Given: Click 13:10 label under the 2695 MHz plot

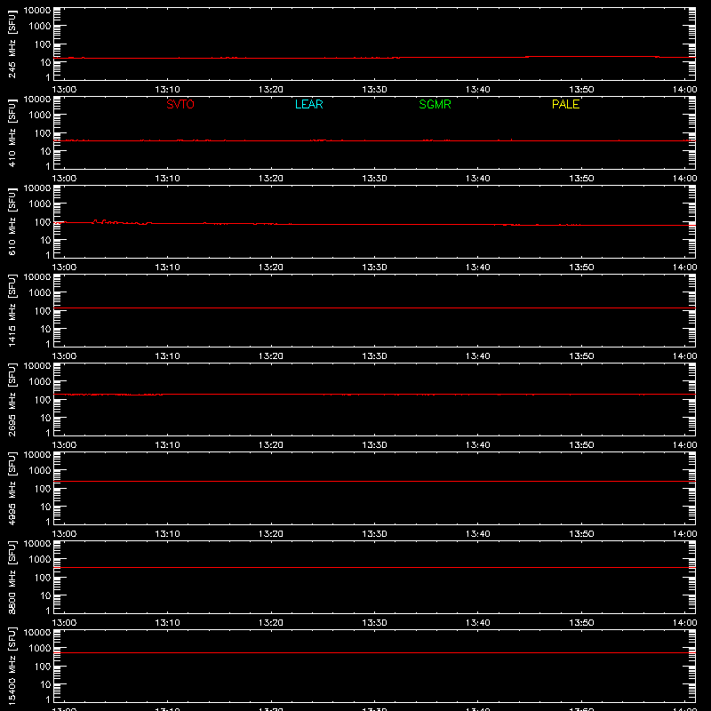Looking at the screenshot, I should [x=167, y=445].
